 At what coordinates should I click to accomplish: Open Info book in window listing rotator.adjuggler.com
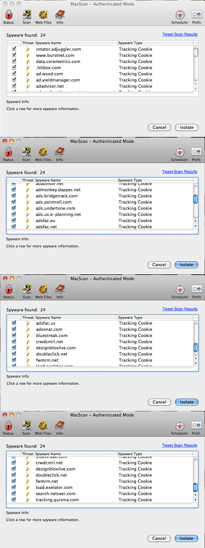60,17
